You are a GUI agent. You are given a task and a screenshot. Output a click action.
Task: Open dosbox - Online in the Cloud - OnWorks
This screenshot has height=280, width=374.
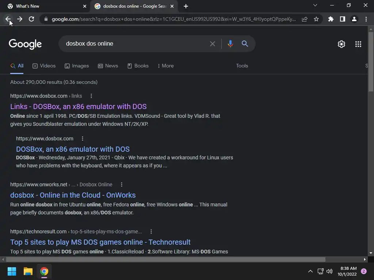click(x=73, y=195)
